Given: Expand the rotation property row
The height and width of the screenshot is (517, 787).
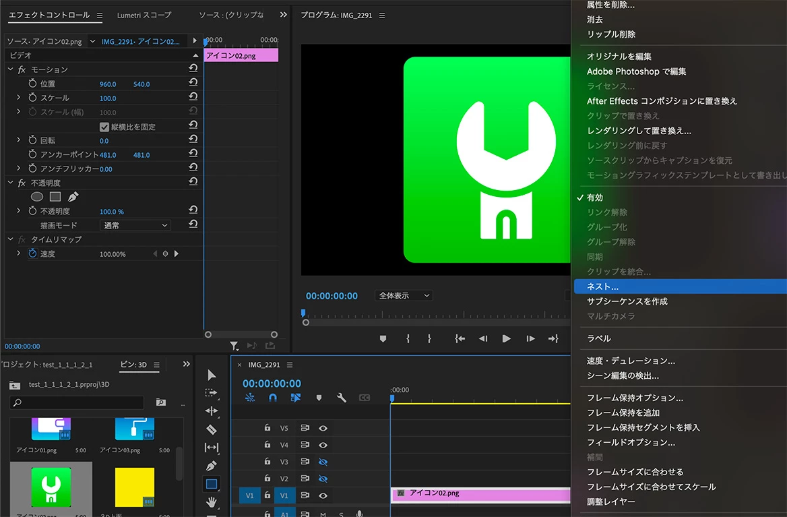Looking at the screenshot, I should tap(19, 140).
